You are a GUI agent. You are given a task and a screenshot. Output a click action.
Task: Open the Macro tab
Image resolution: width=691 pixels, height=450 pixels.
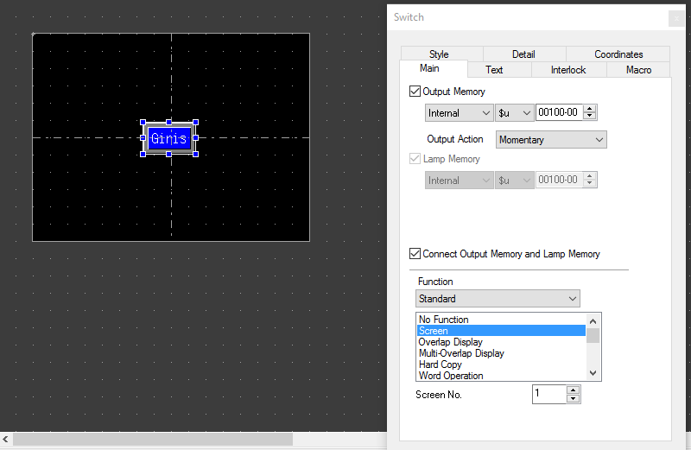tap(639, 70)
